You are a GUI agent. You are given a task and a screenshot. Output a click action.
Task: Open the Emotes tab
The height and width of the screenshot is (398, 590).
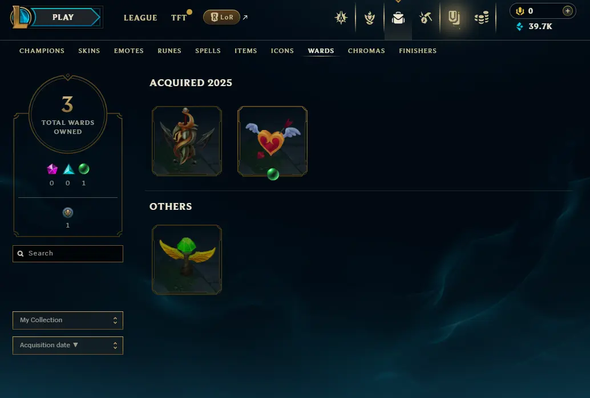point(129,51)
